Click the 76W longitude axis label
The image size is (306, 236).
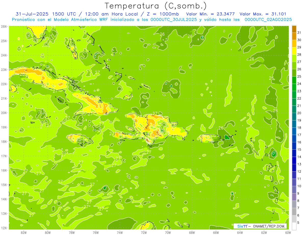[x=96, y=232]
